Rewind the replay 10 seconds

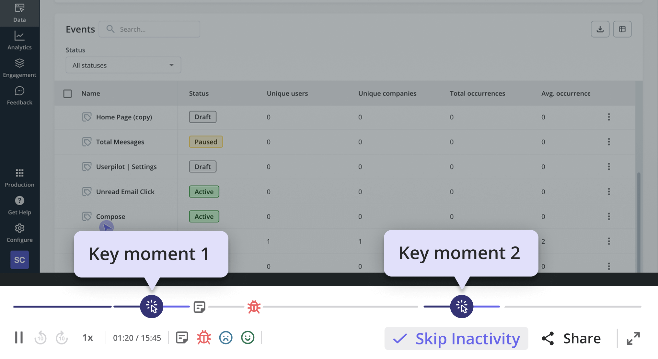[x=40, y=338]
